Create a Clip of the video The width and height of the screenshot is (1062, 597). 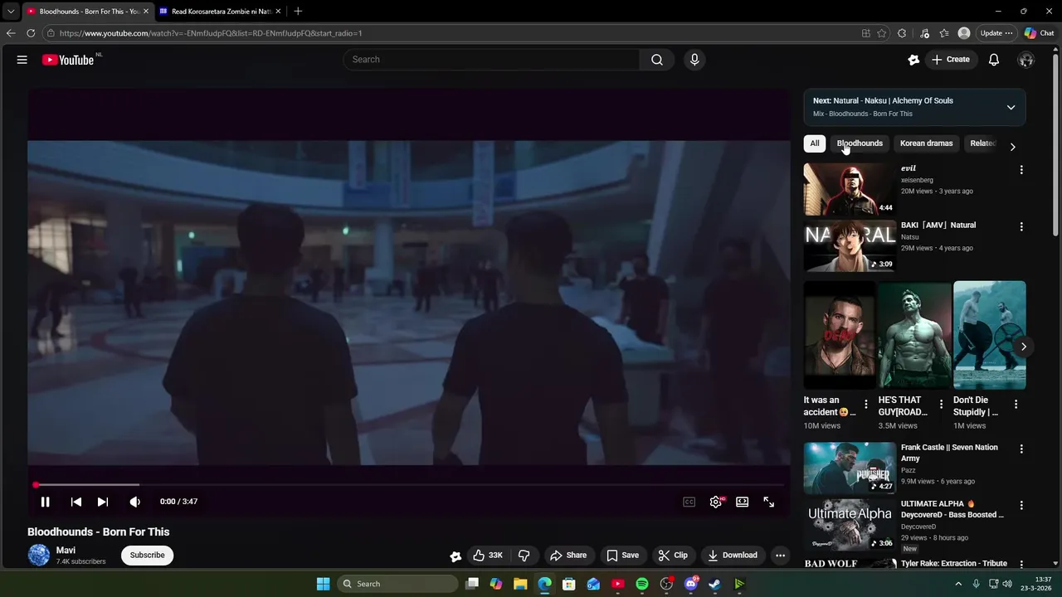click(673, 556)
